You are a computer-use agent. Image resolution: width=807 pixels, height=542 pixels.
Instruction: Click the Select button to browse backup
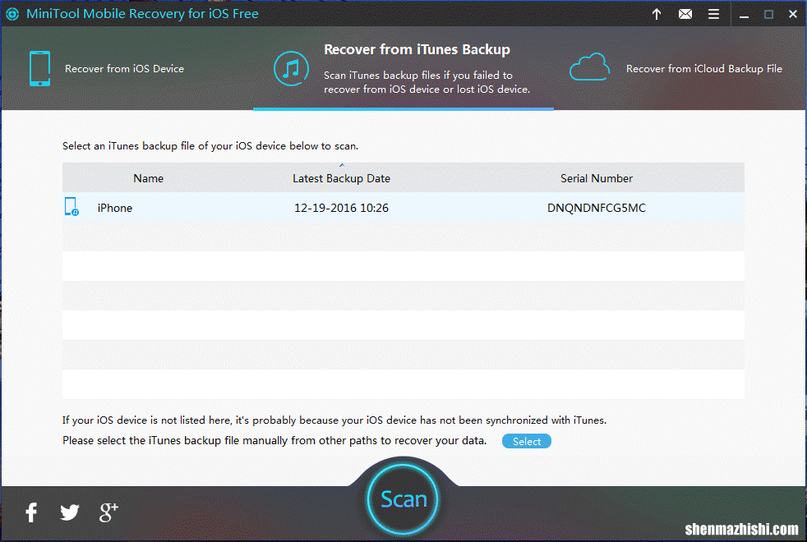pyautogui.click(x=527, y=441)
